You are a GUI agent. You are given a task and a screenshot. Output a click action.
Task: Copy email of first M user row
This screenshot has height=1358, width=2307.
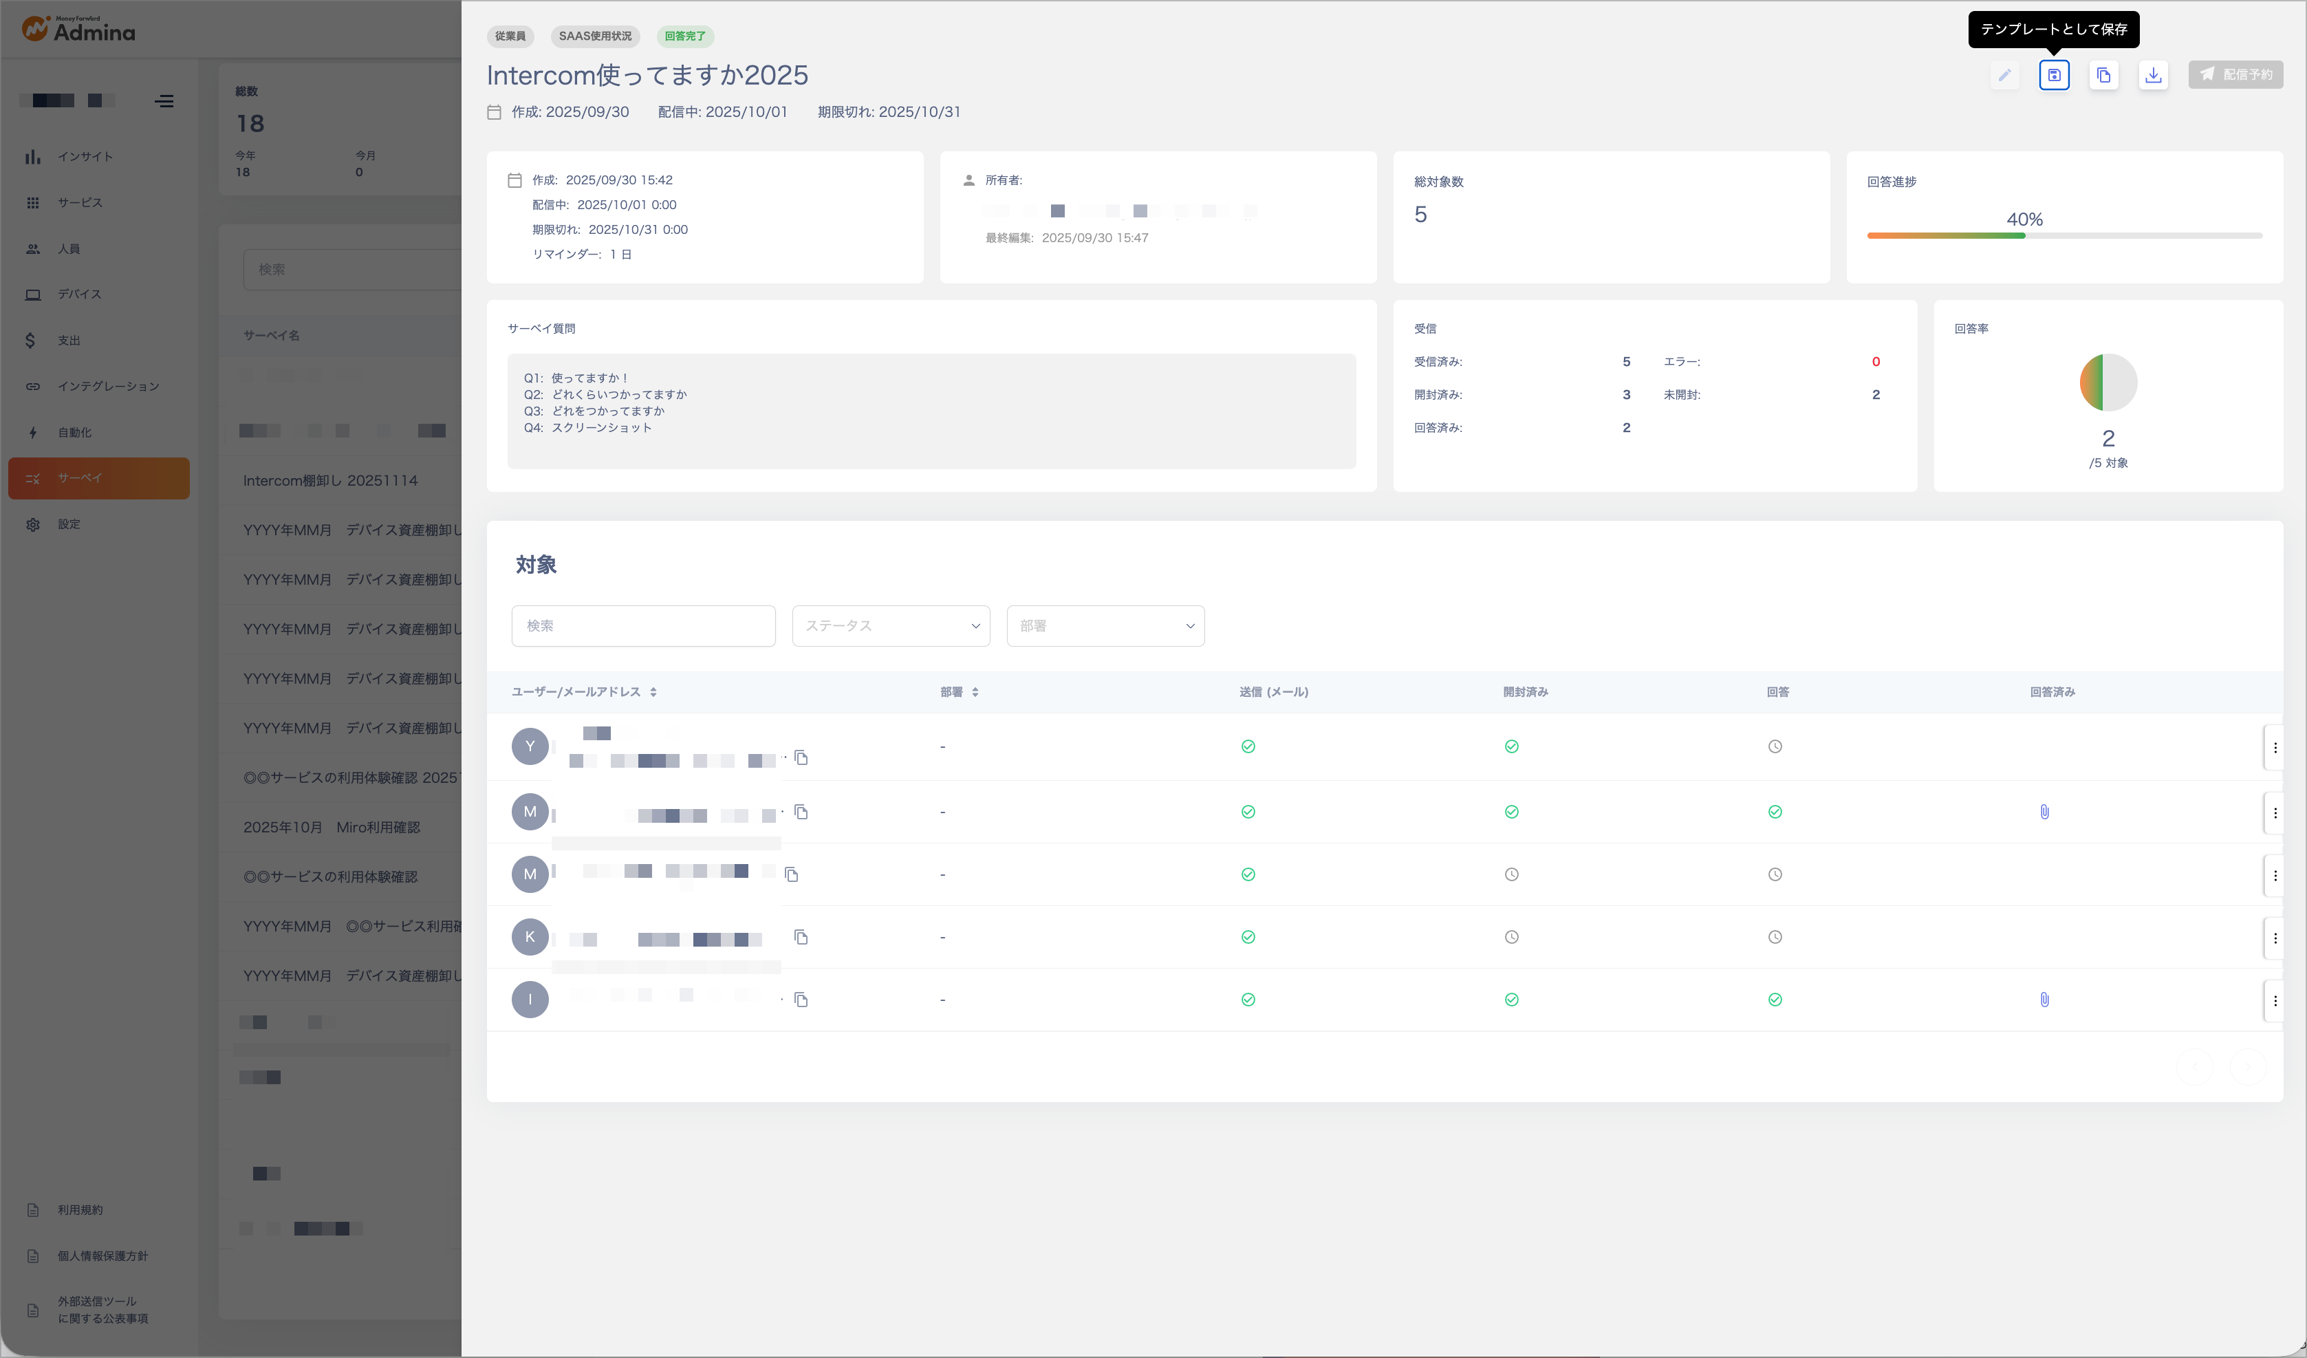click(x=801, y=812)
